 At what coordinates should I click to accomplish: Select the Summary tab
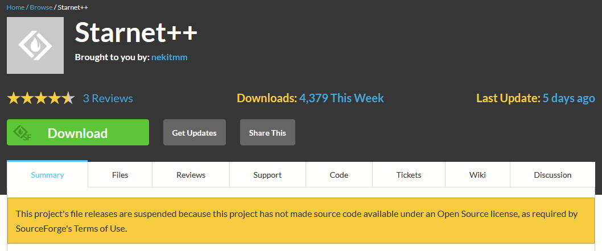point(47,175)
